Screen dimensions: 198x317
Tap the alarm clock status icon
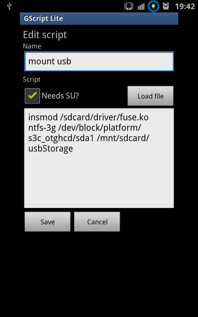(x=166, y=6)
